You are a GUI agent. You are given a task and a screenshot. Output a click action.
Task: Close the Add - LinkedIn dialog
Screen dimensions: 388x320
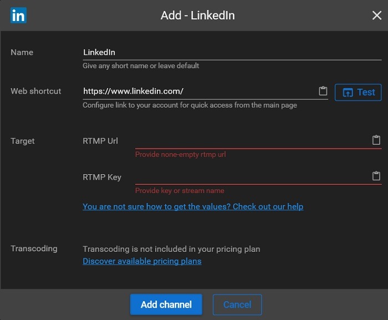pyautogui.click(x=376, y=16)
